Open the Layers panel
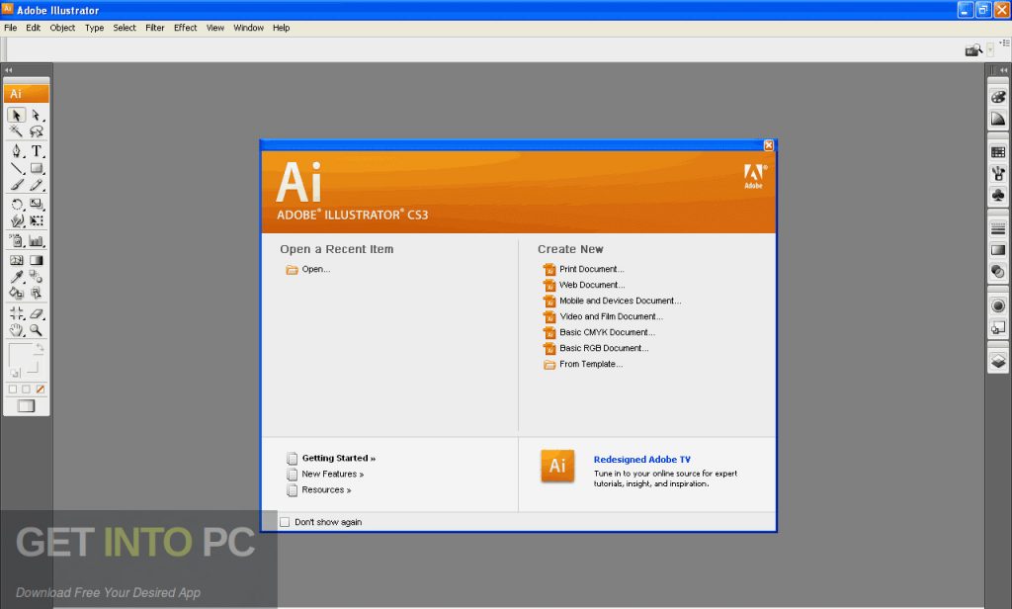Image resolution: width=1012 pixels, height=609 pixels. [998, 361]
